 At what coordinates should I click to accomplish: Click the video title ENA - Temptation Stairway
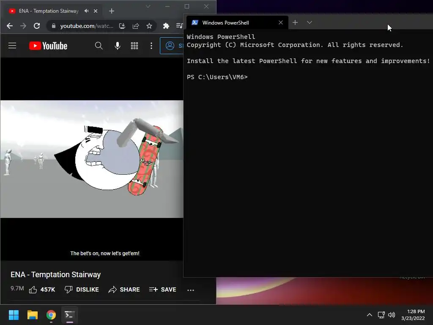tap(55, 274)
